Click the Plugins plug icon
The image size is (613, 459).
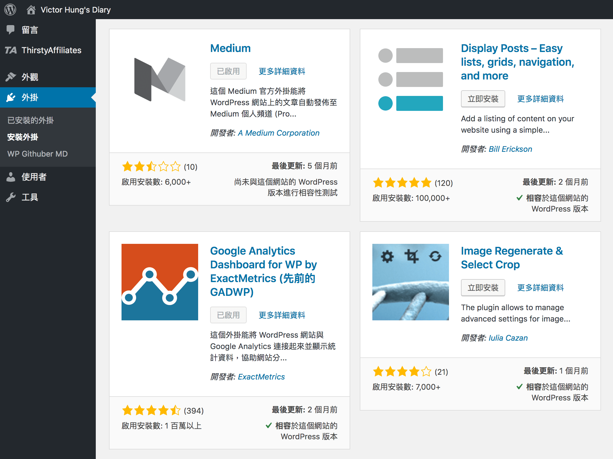click(x=11, y=97)
